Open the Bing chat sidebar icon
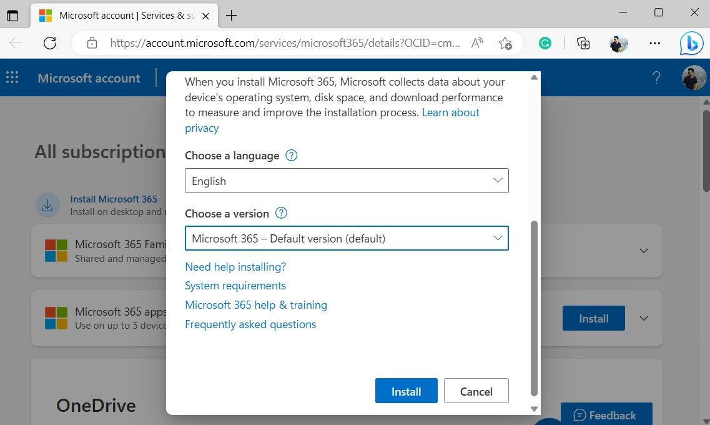710x425 pixels. 691,43
